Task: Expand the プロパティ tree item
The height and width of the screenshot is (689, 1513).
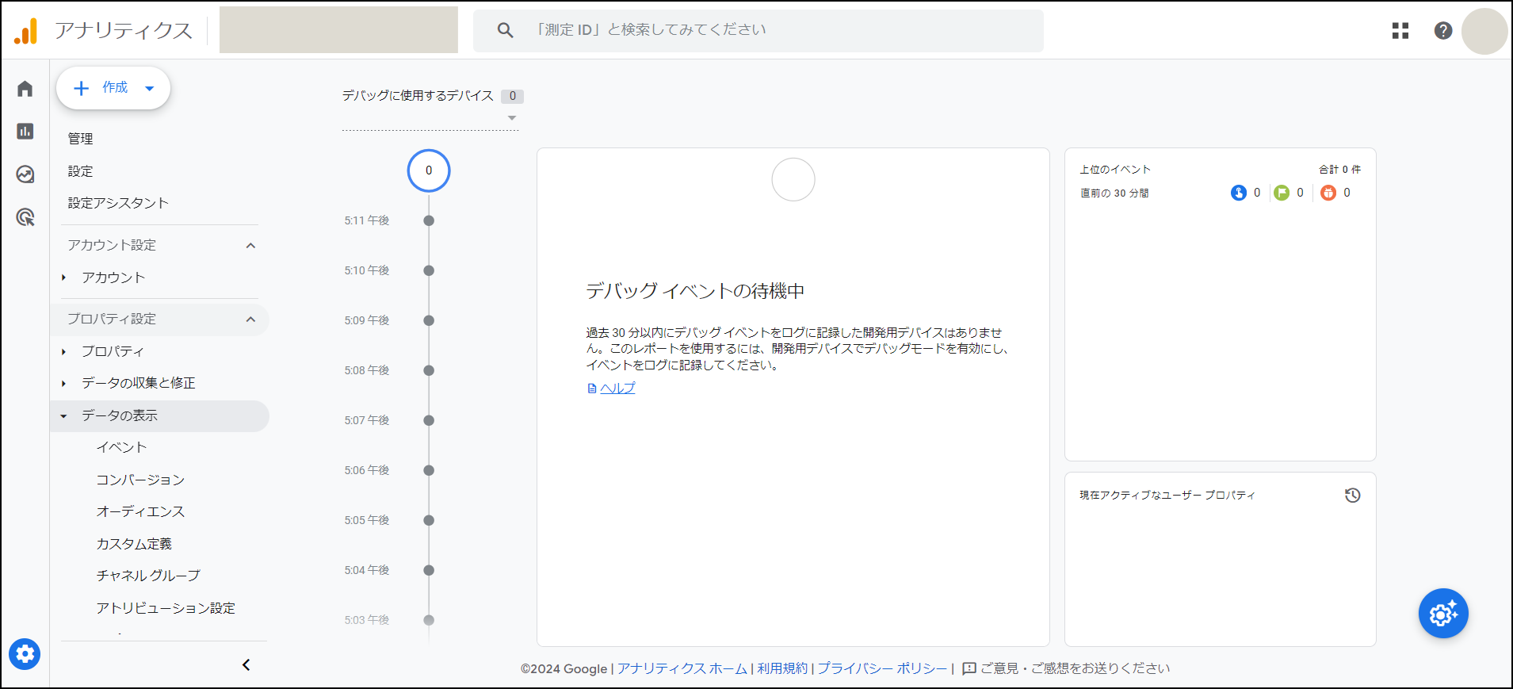Action: 64,351
